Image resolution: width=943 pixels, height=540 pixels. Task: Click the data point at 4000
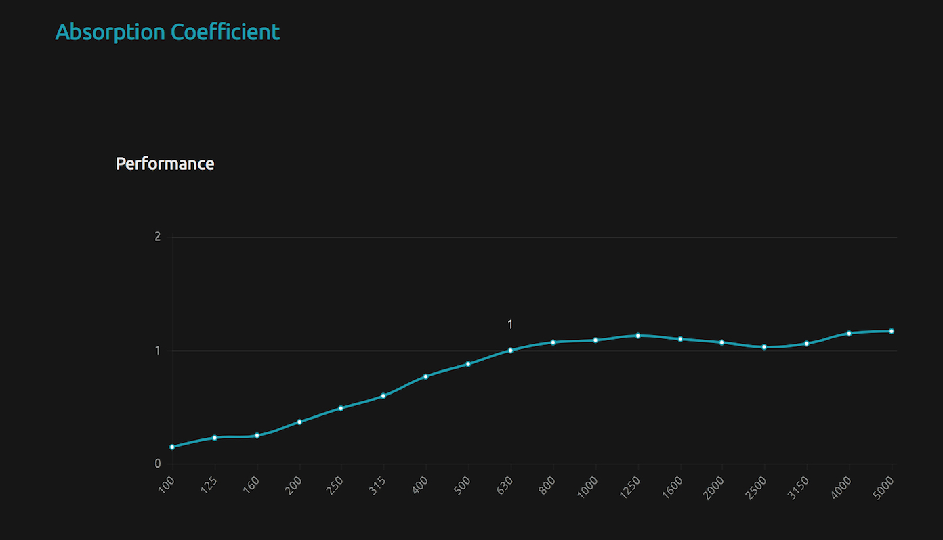pos(849,333)
